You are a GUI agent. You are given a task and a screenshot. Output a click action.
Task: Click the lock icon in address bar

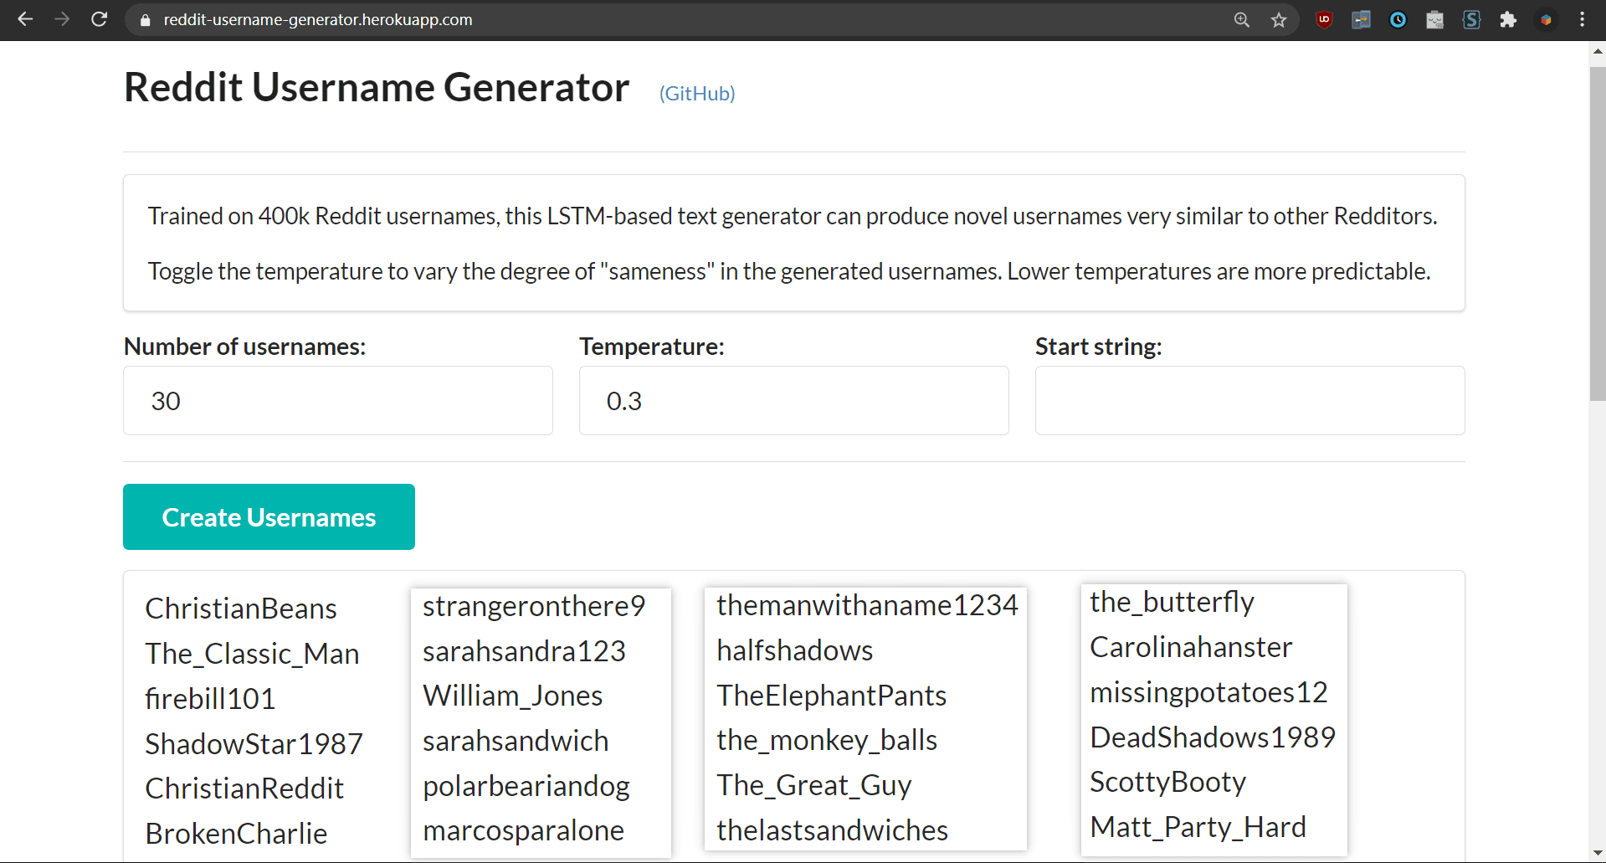click(x=146, y=20)
